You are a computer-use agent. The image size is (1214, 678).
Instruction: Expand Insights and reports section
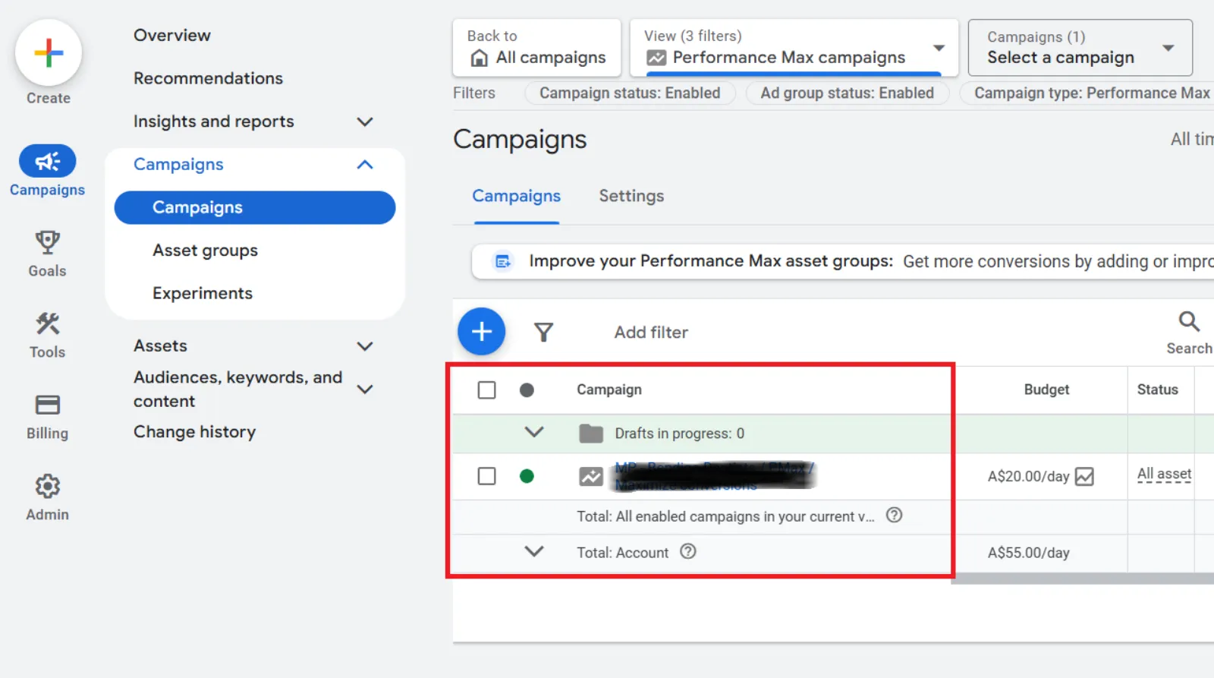(365, 121)
